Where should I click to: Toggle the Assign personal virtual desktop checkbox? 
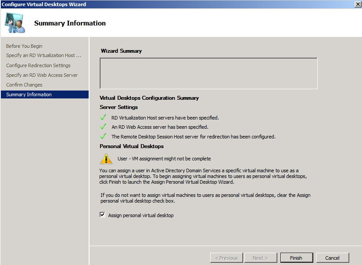102,215
